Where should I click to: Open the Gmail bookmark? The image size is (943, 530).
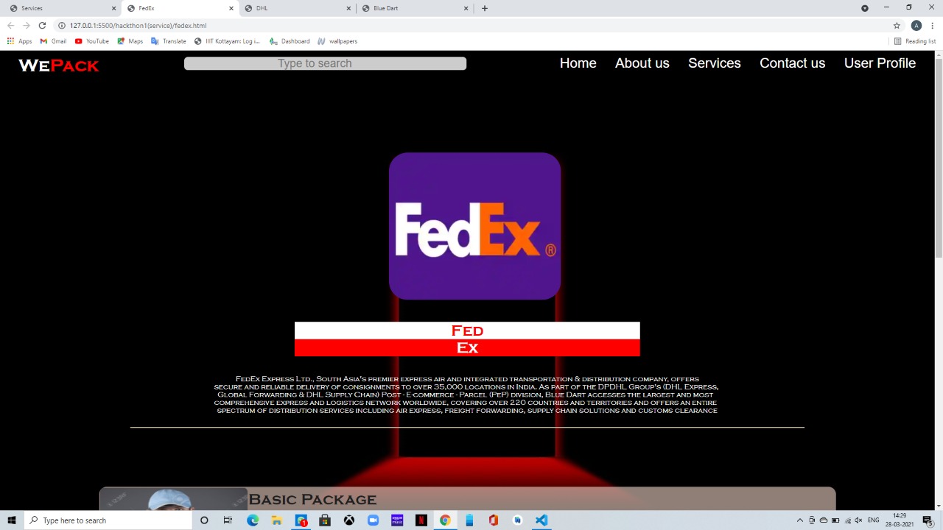pyautogui.click(x=53, y=41)
